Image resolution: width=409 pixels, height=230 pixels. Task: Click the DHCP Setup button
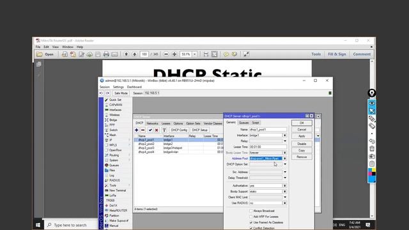[200, 130]
